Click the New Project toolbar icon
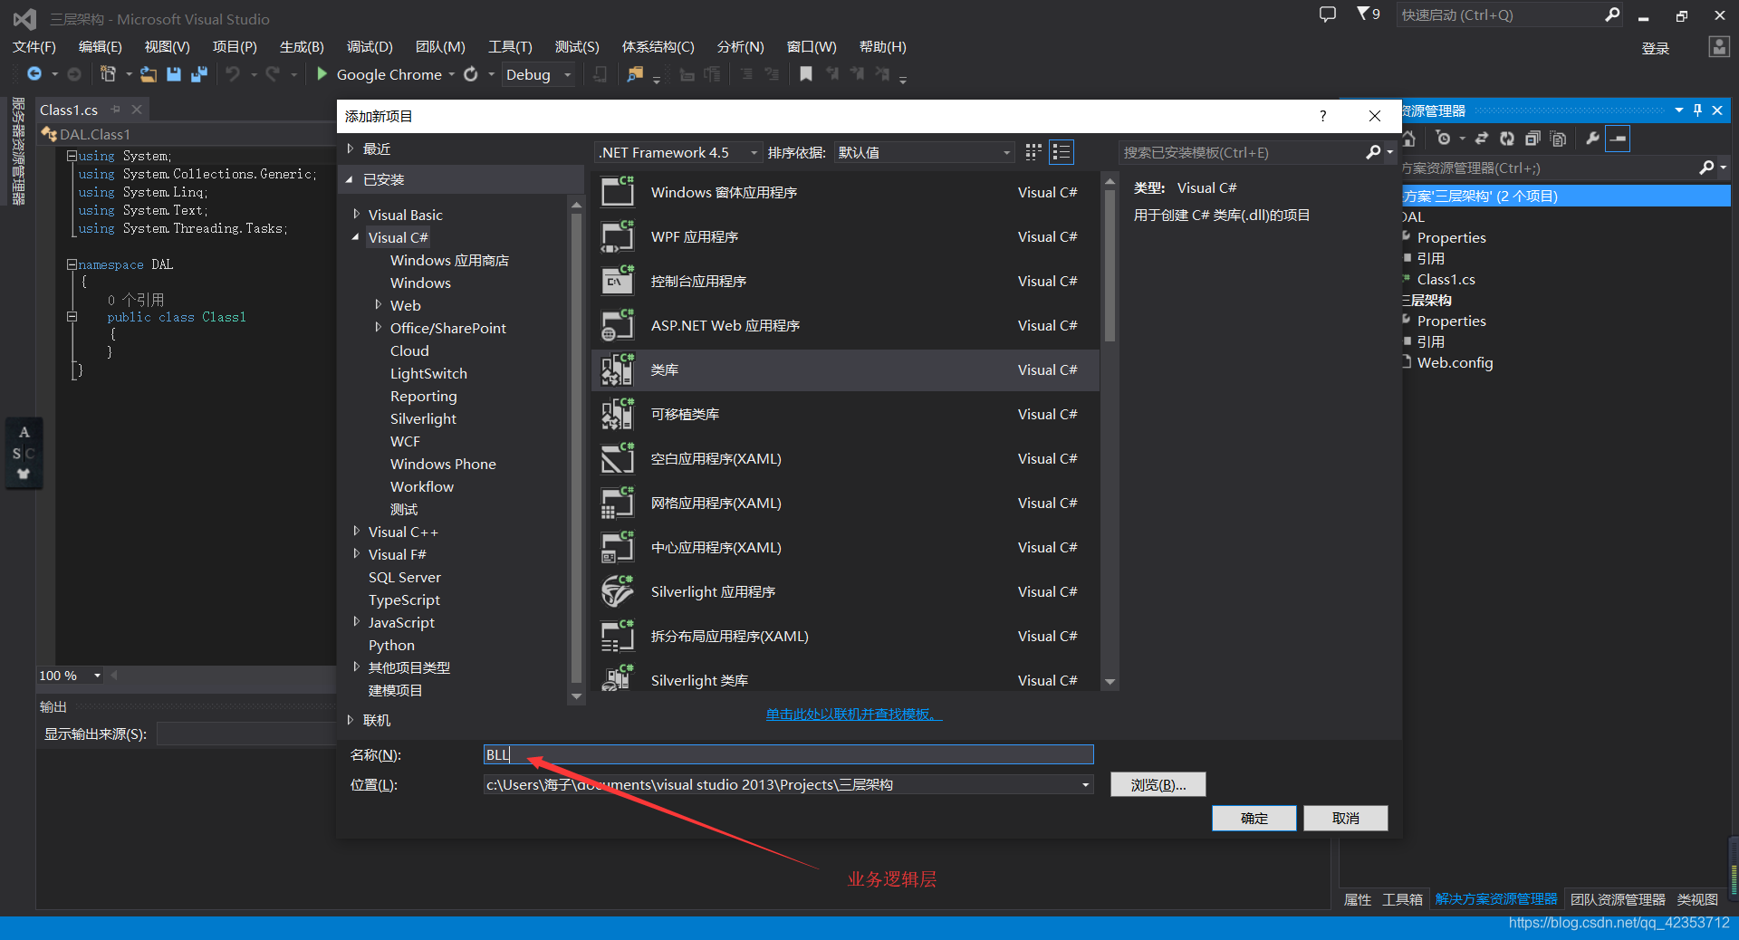This screenshot has height=940, width=1739. pos(109,74)
